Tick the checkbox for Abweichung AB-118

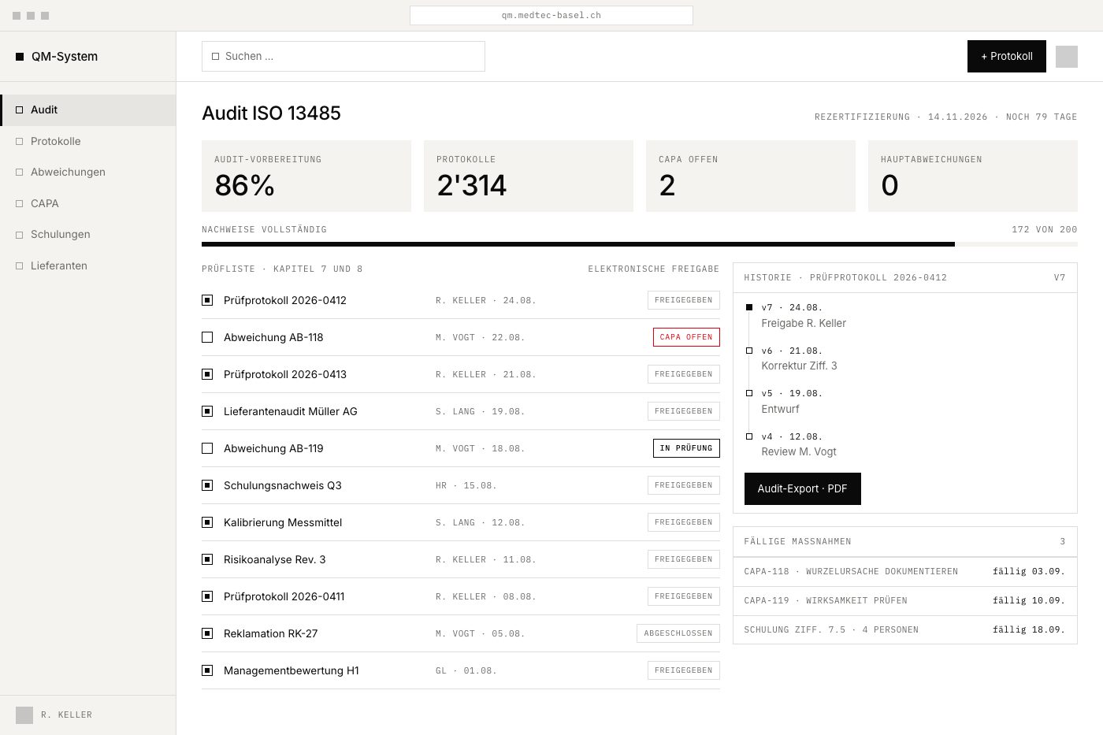207,337
